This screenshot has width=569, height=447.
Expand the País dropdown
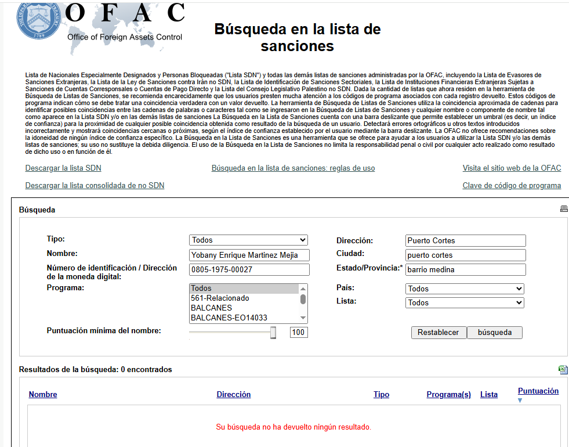pyautogui.click(x=464, y=289)
